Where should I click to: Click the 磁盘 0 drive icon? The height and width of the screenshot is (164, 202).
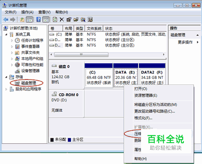(x=54, y=66)
